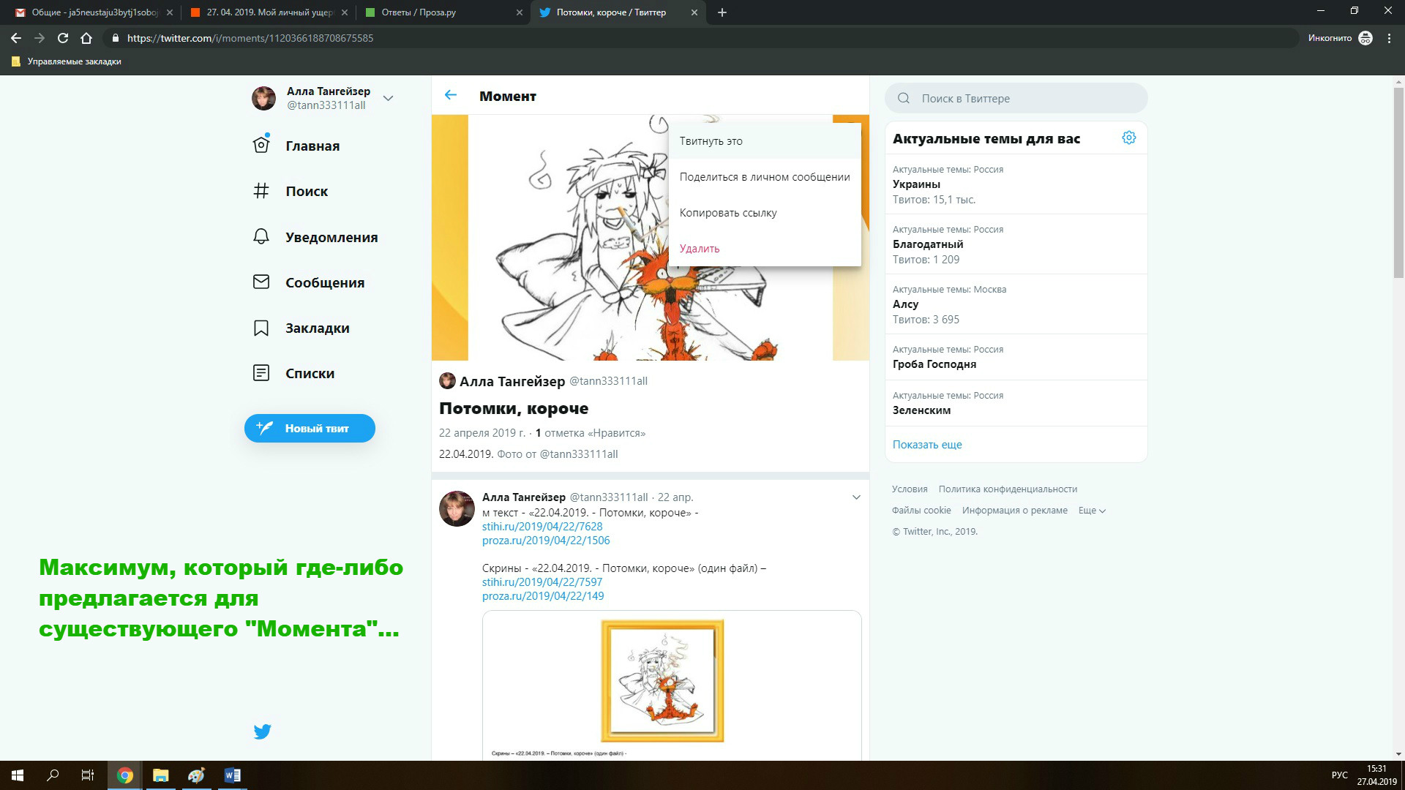Open Word from the taskbar

coord(233,775)
